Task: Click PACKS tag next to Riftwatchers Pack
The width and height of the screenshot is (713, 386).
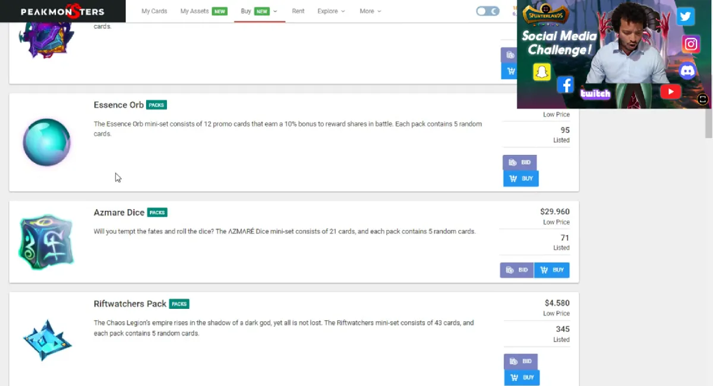Action: coord(179,304)
